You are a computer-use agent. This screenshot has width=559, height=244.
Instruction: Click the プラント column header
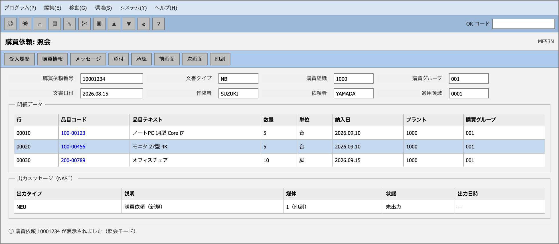point(434,120)
